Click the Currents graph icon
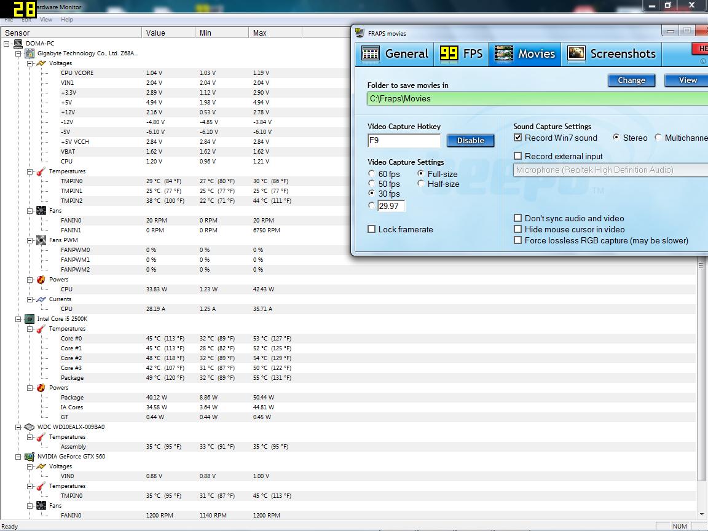The height and width of the screenshot is (531, 708). click(41, 299)
